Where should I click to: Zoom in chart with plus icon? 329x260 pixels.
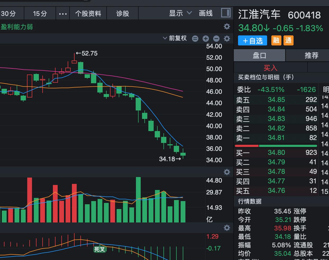[206, 39]
